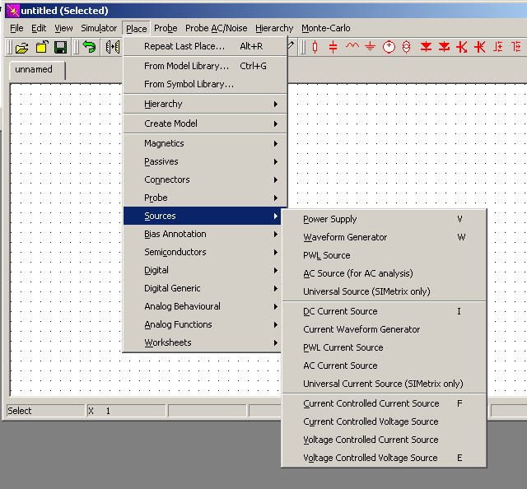
Task: Select DC Current Source
Action: (384, 311)
